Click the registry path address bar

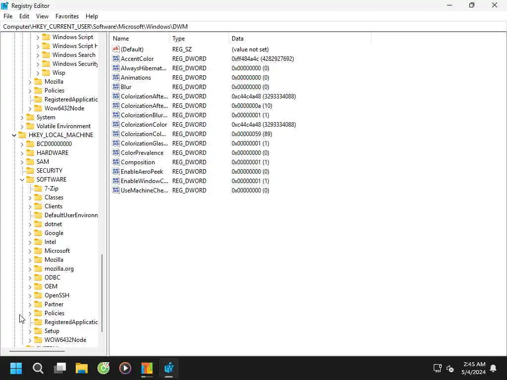point(253,27)
